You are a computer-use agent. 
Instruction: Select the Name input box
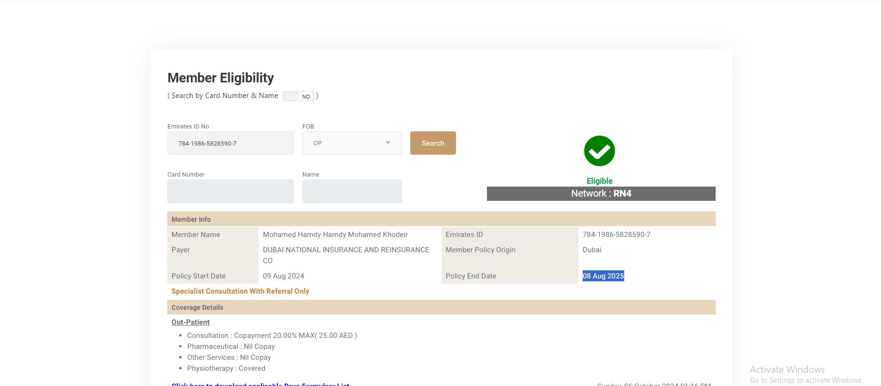pos(352,191)
